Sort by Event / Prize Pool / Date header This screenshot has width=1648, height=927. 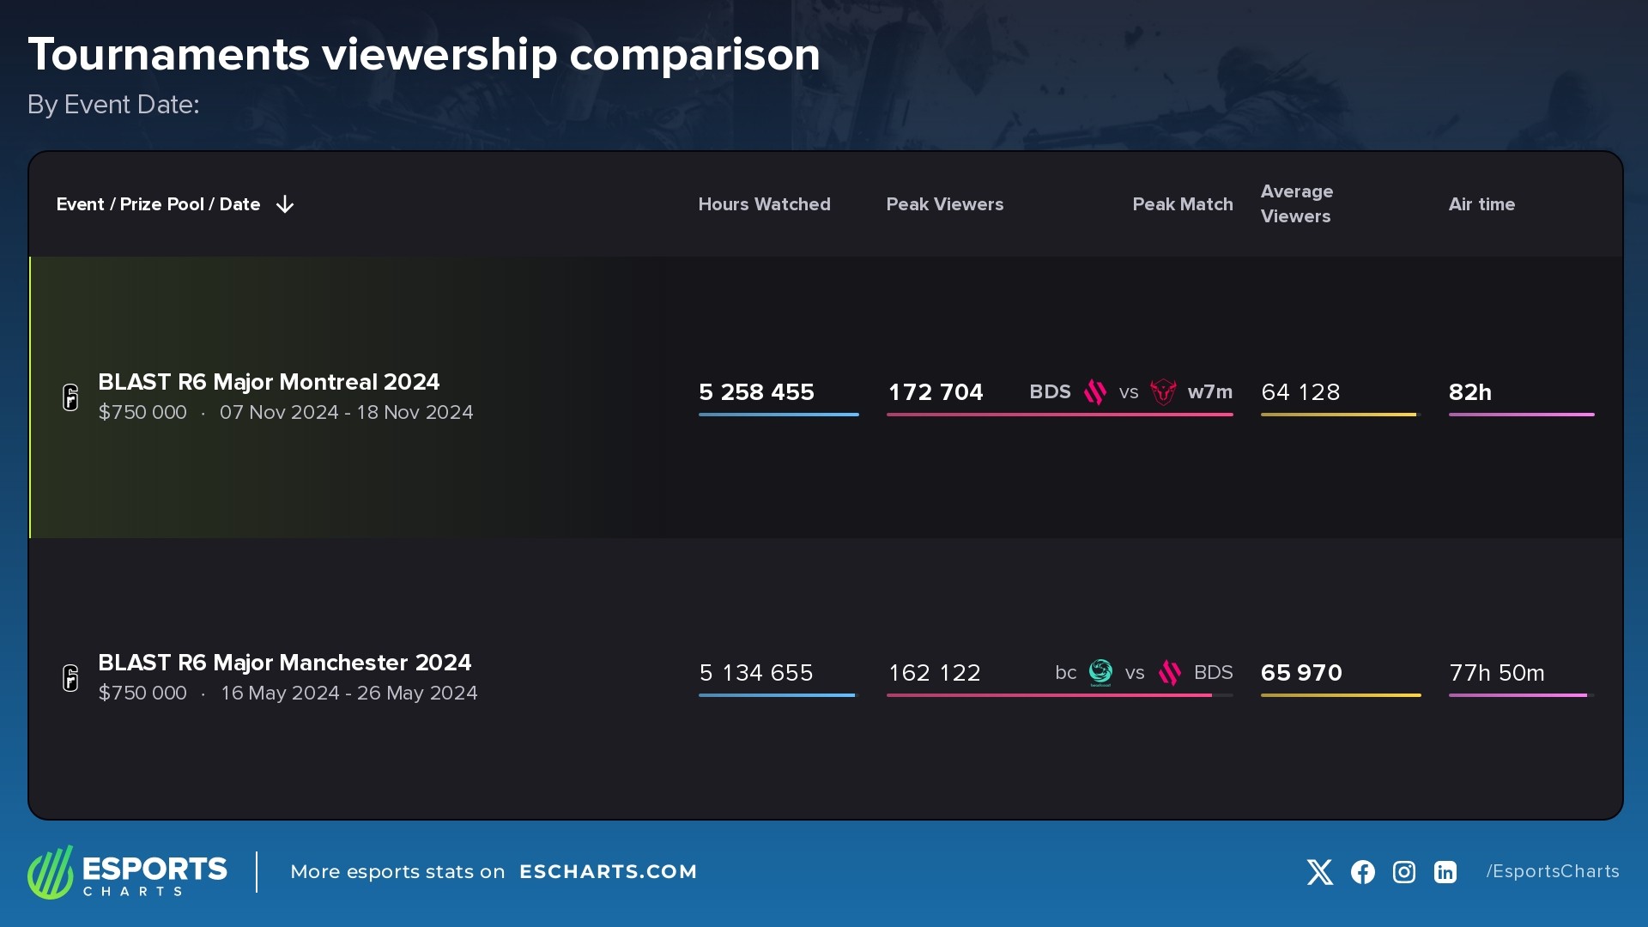(x=158, y=204)
